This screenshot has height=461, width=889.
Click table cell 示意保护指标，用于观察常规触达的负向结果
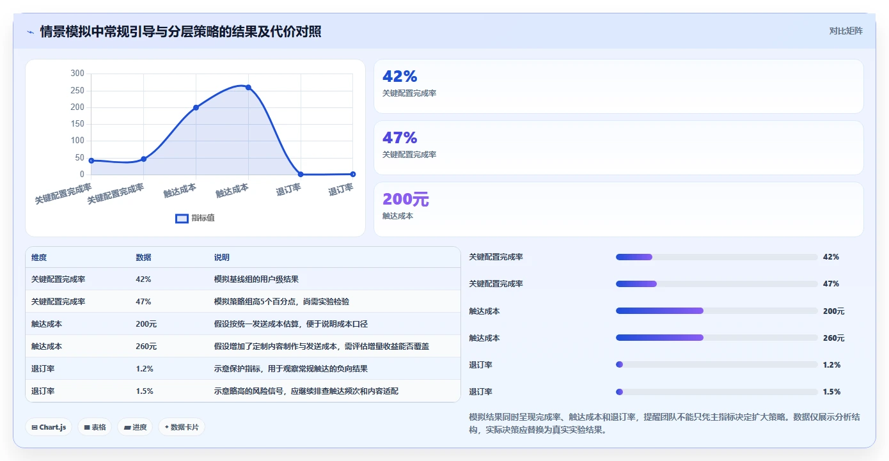click(x=290, y=369)
